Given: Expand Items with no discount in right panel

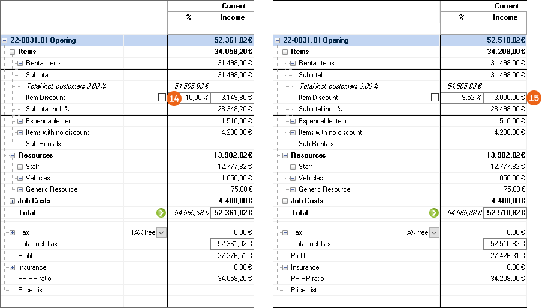Looking at the screenshot, I should click(x=293, y=132).
